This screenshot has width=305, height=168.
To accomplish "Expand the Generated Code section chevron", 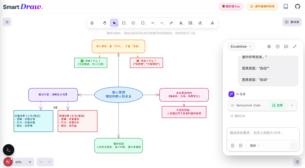I will tap(292, 105).
